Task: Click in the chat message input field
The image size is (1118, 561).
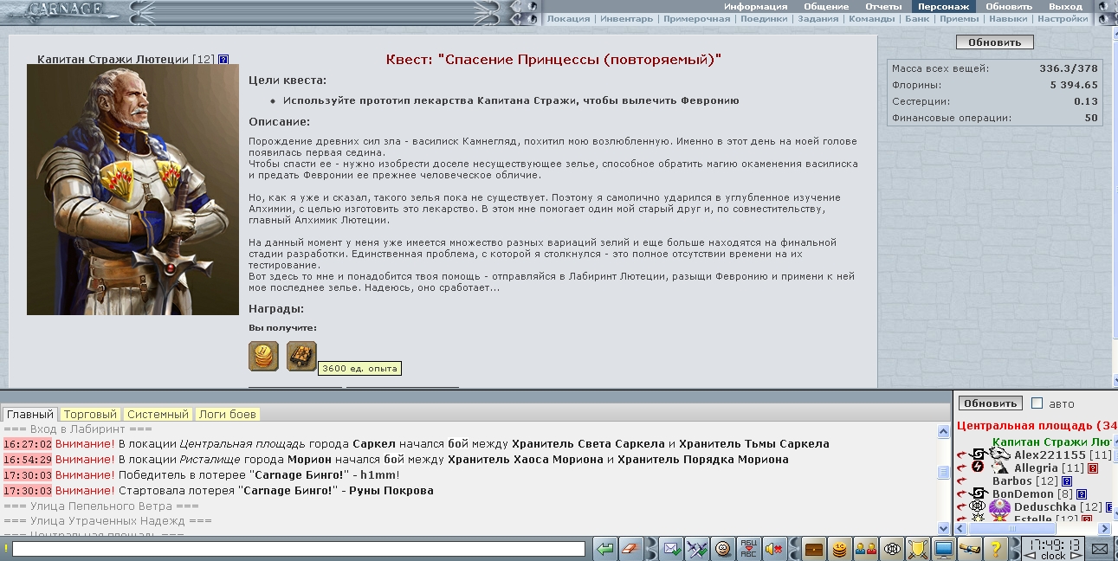Action: [x=299, y=549]
